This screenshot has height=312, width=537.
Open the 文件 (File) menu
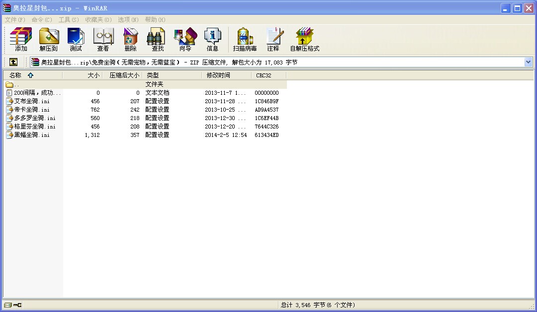15,20
